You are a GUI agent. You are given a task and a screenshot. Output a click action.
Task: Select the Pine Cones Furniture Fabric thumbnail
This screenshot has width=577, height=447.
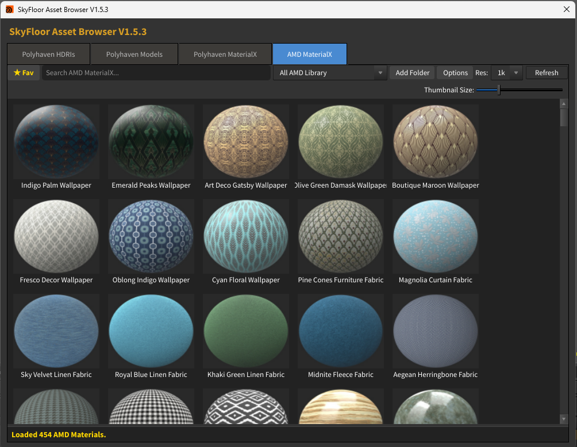341,236
